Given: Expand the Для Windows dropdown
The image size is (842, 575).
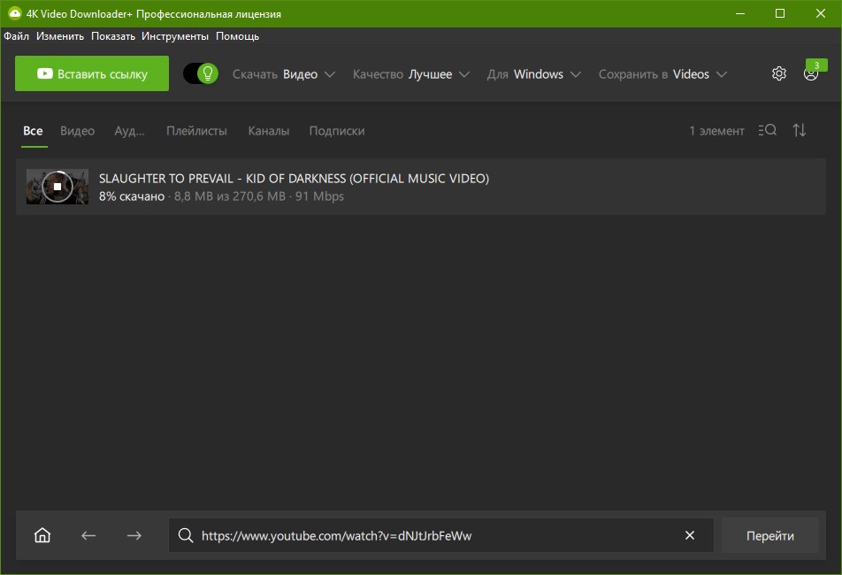Looking at the screenshot, I should (534, 74).
